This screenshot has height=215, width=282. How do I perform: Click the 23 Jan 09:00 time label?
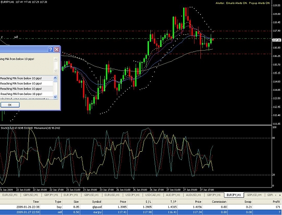91,190
